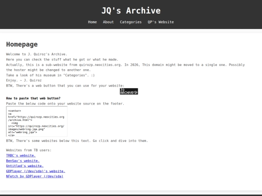The height and width of the screenshot is (196, 262).
Task: Click the 'Websites from TB users:' label
Action: pyautogui.click(x=29, y=150)
